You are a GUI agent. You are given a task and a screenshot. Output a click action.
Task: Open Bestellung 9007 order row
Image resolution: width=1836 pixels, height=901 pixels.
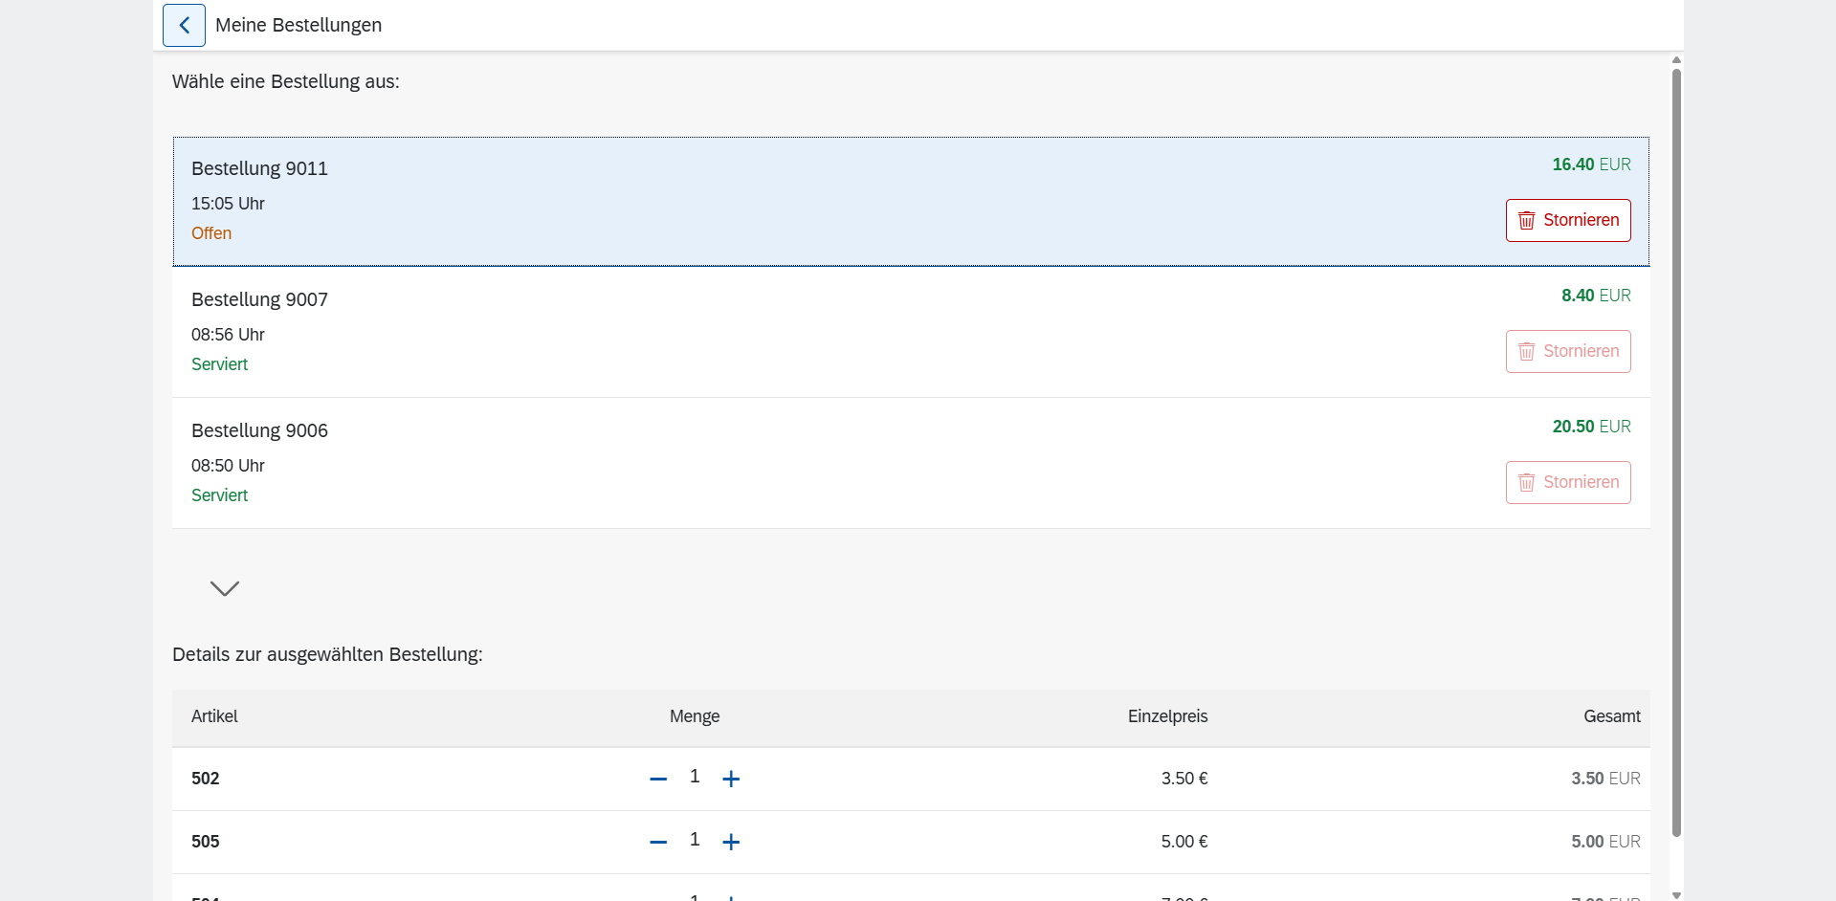765,332
